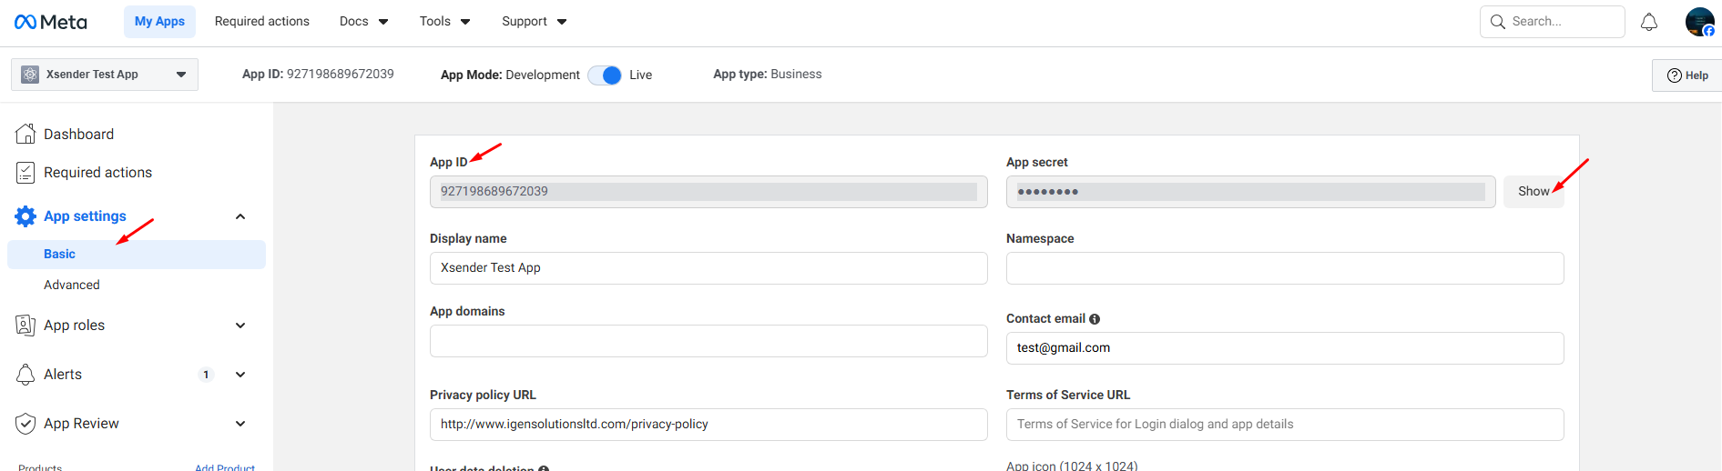The width and height of the screenshot is (1722, 471).
Task: Expand the App roles section
Action: click(240, 326)
